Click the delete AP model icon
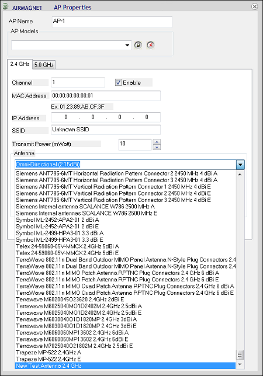263x376 pixels. pos(150,45)
